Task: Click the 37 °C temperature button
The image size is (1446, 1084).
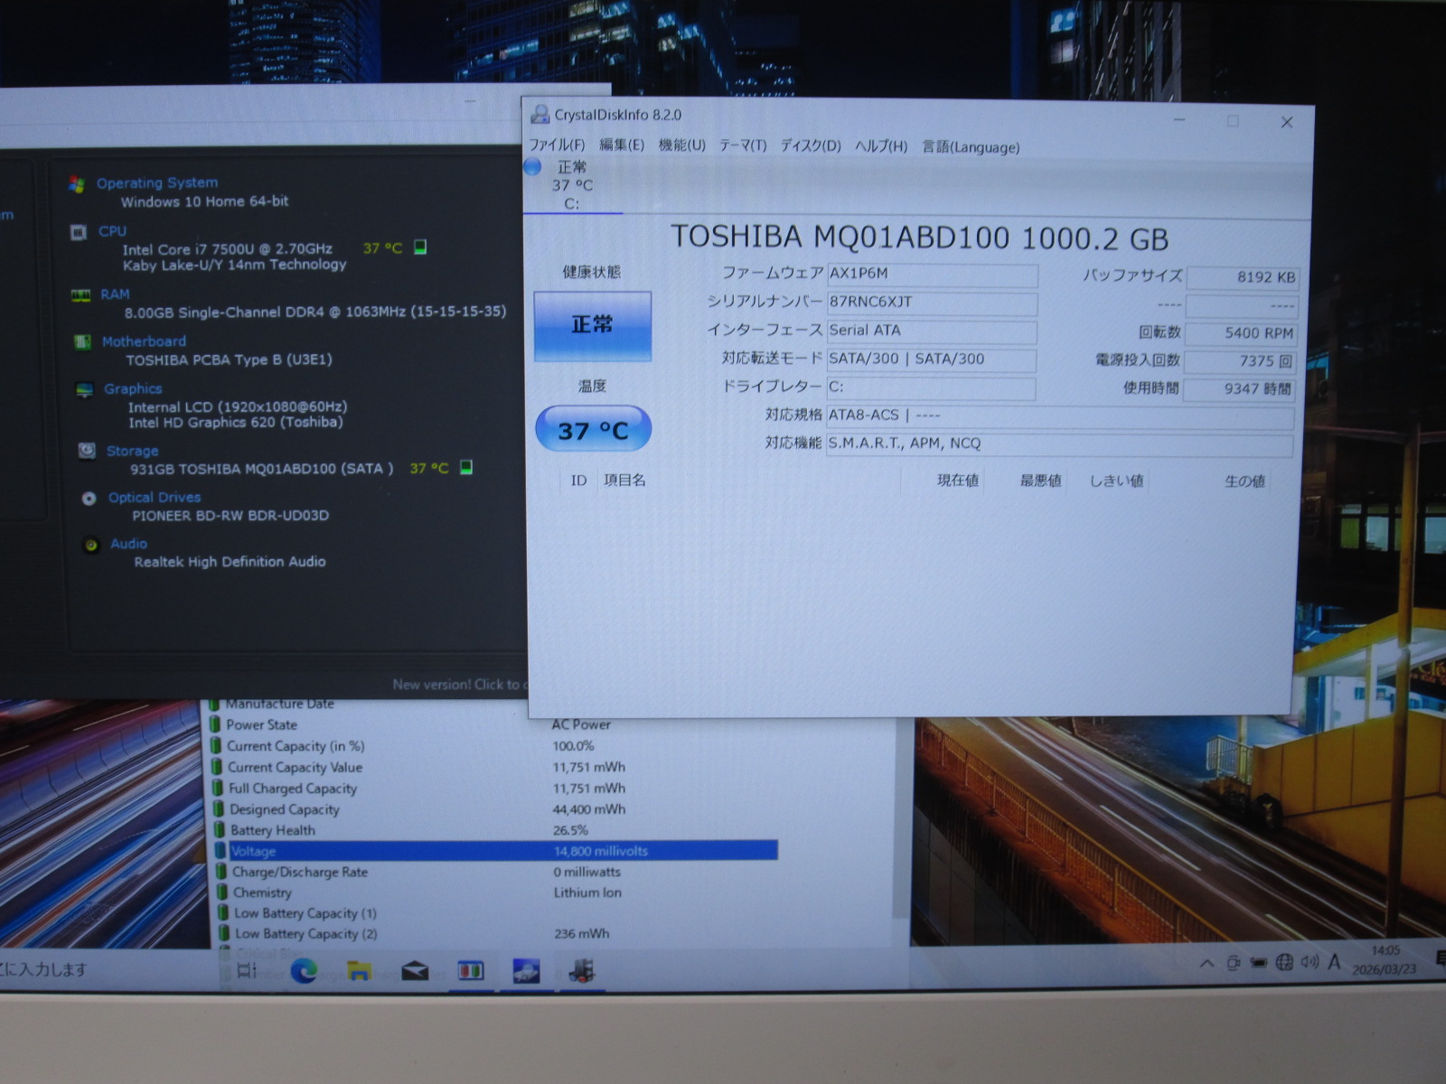Action: click(593, 430)
